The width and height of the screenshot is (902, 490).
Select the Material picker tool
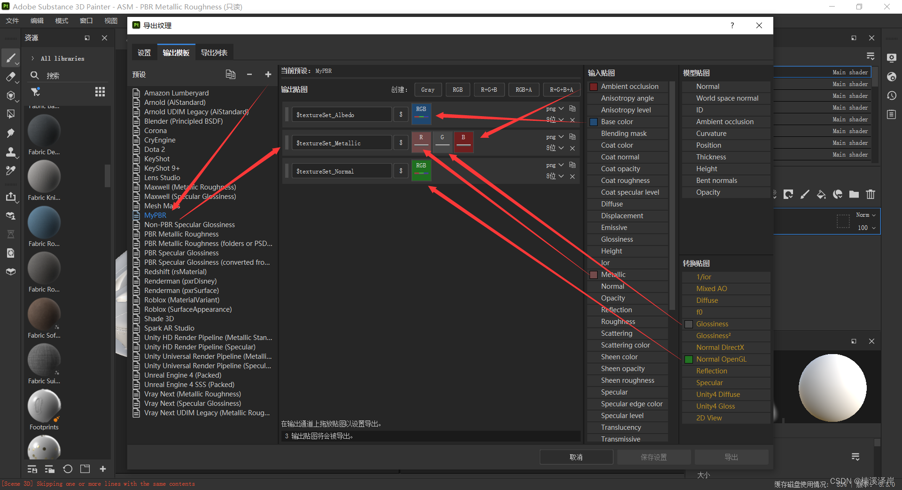coord(10,171)
